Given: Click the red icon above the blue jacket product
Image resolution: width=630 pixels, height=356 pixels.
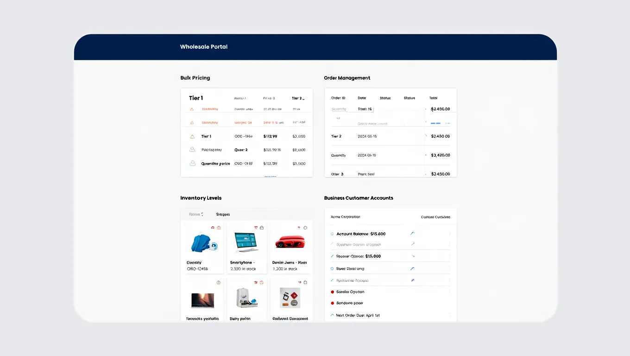Looking at the screenshot, I should [x=213, y=228].
